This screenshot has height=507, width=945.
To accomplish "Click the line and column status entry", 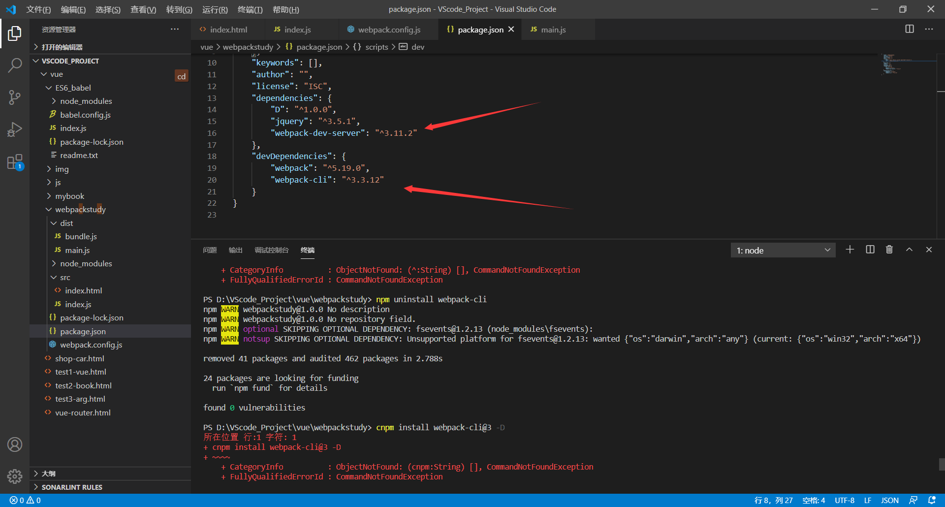I will click(x=774, y=500).
